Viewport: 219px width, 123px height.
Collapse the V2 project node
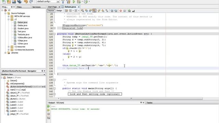(x=2, y=10)
